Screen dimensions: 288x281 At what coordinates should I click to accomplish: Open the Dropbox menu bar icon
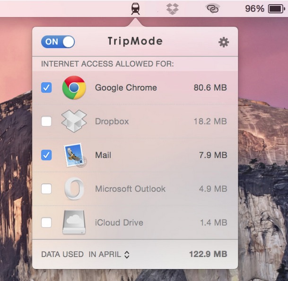pyautogui.click(x=172, y=9)
